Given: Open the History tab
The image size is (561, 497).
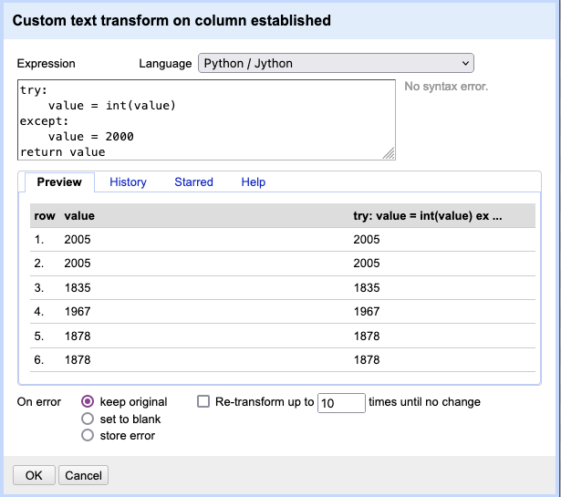Looking at the screenshot, I should click(128, 181).
